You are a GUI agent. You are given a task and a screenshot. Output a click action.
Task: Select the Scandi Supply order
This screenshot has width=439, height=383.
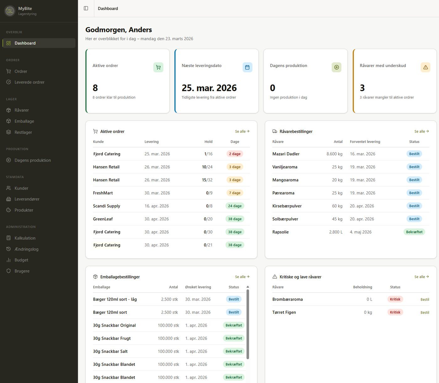[x=172, y=206]
